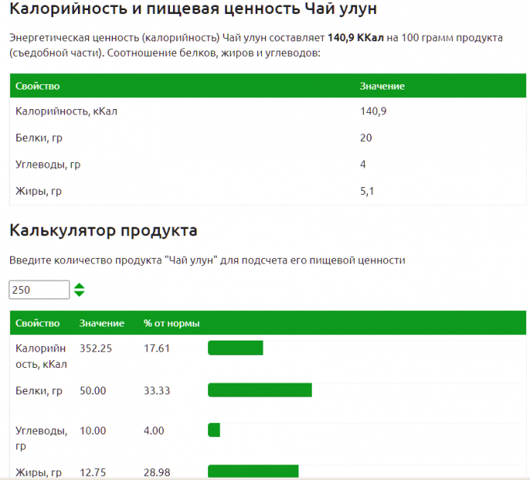Click the Калорийность green progress bar
530x480 pixels.
click(x=235, y=348)
